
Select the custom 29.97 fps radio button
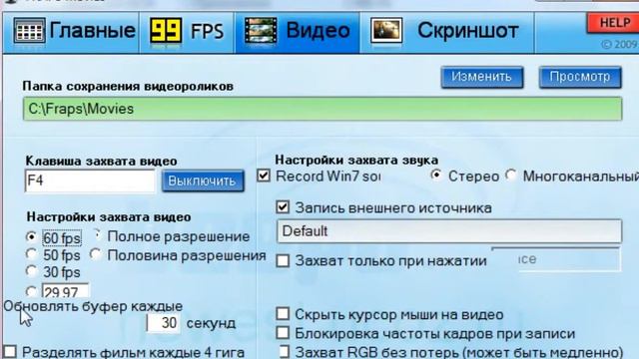pos(31,291)
